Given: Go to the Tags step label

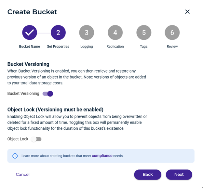Looking at the screenshot, I should 144,46.
